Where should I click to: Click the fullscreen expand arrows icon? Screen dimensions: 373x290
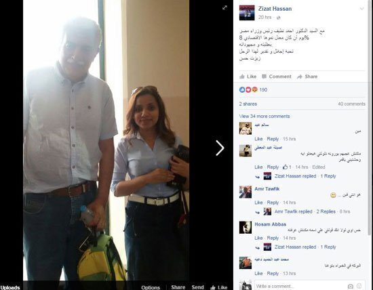(224, 7)
